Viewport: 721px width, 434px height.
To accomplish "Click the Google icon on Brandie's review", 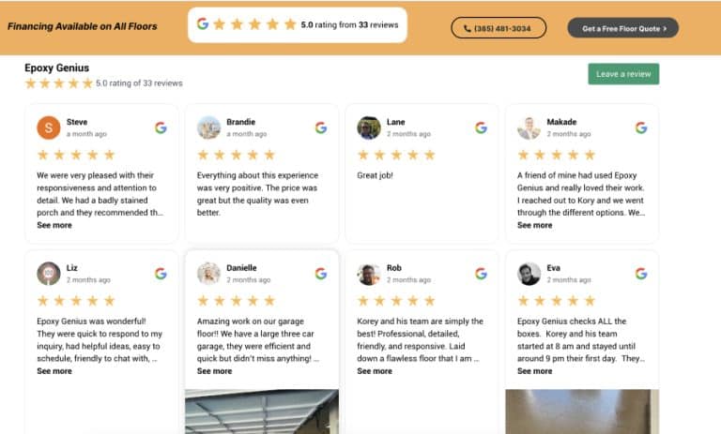I will click(321, 127).
